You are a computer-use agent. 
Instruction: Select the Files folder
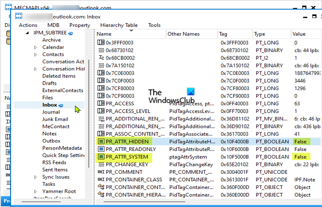click(x=48, y=98)
